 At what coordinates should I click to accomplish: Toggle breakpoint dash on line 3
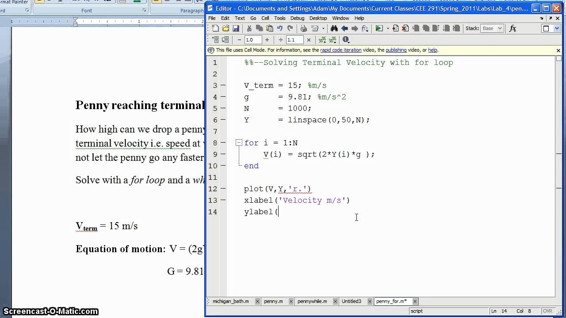point(223,85)
